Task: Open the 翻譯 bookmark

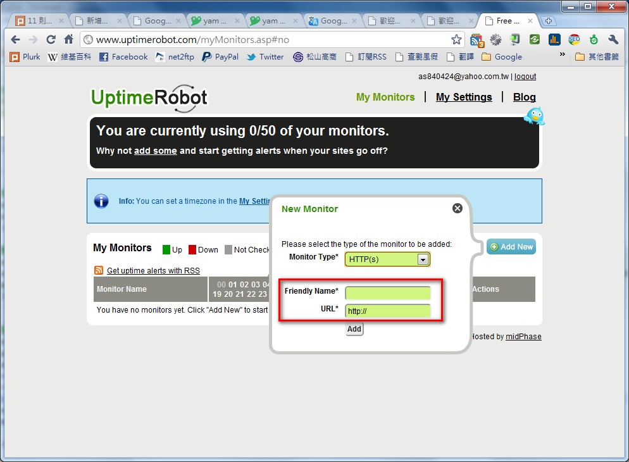Action: point(461,57)
